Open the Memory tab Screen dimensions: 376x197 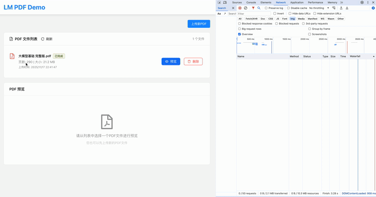tap(332, 2)
